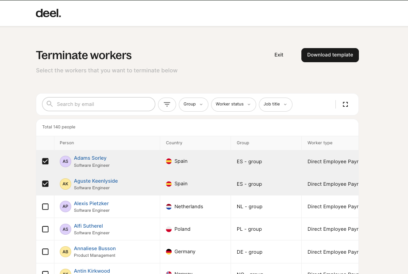Click the Exit button
This screenshot has height=274, width=408.
tap(279, 55)
